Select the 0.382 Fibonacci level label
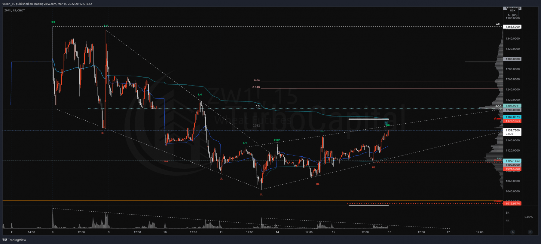Image resolution: width=541 pixels, height=244 pixels. tap(256, 126)
